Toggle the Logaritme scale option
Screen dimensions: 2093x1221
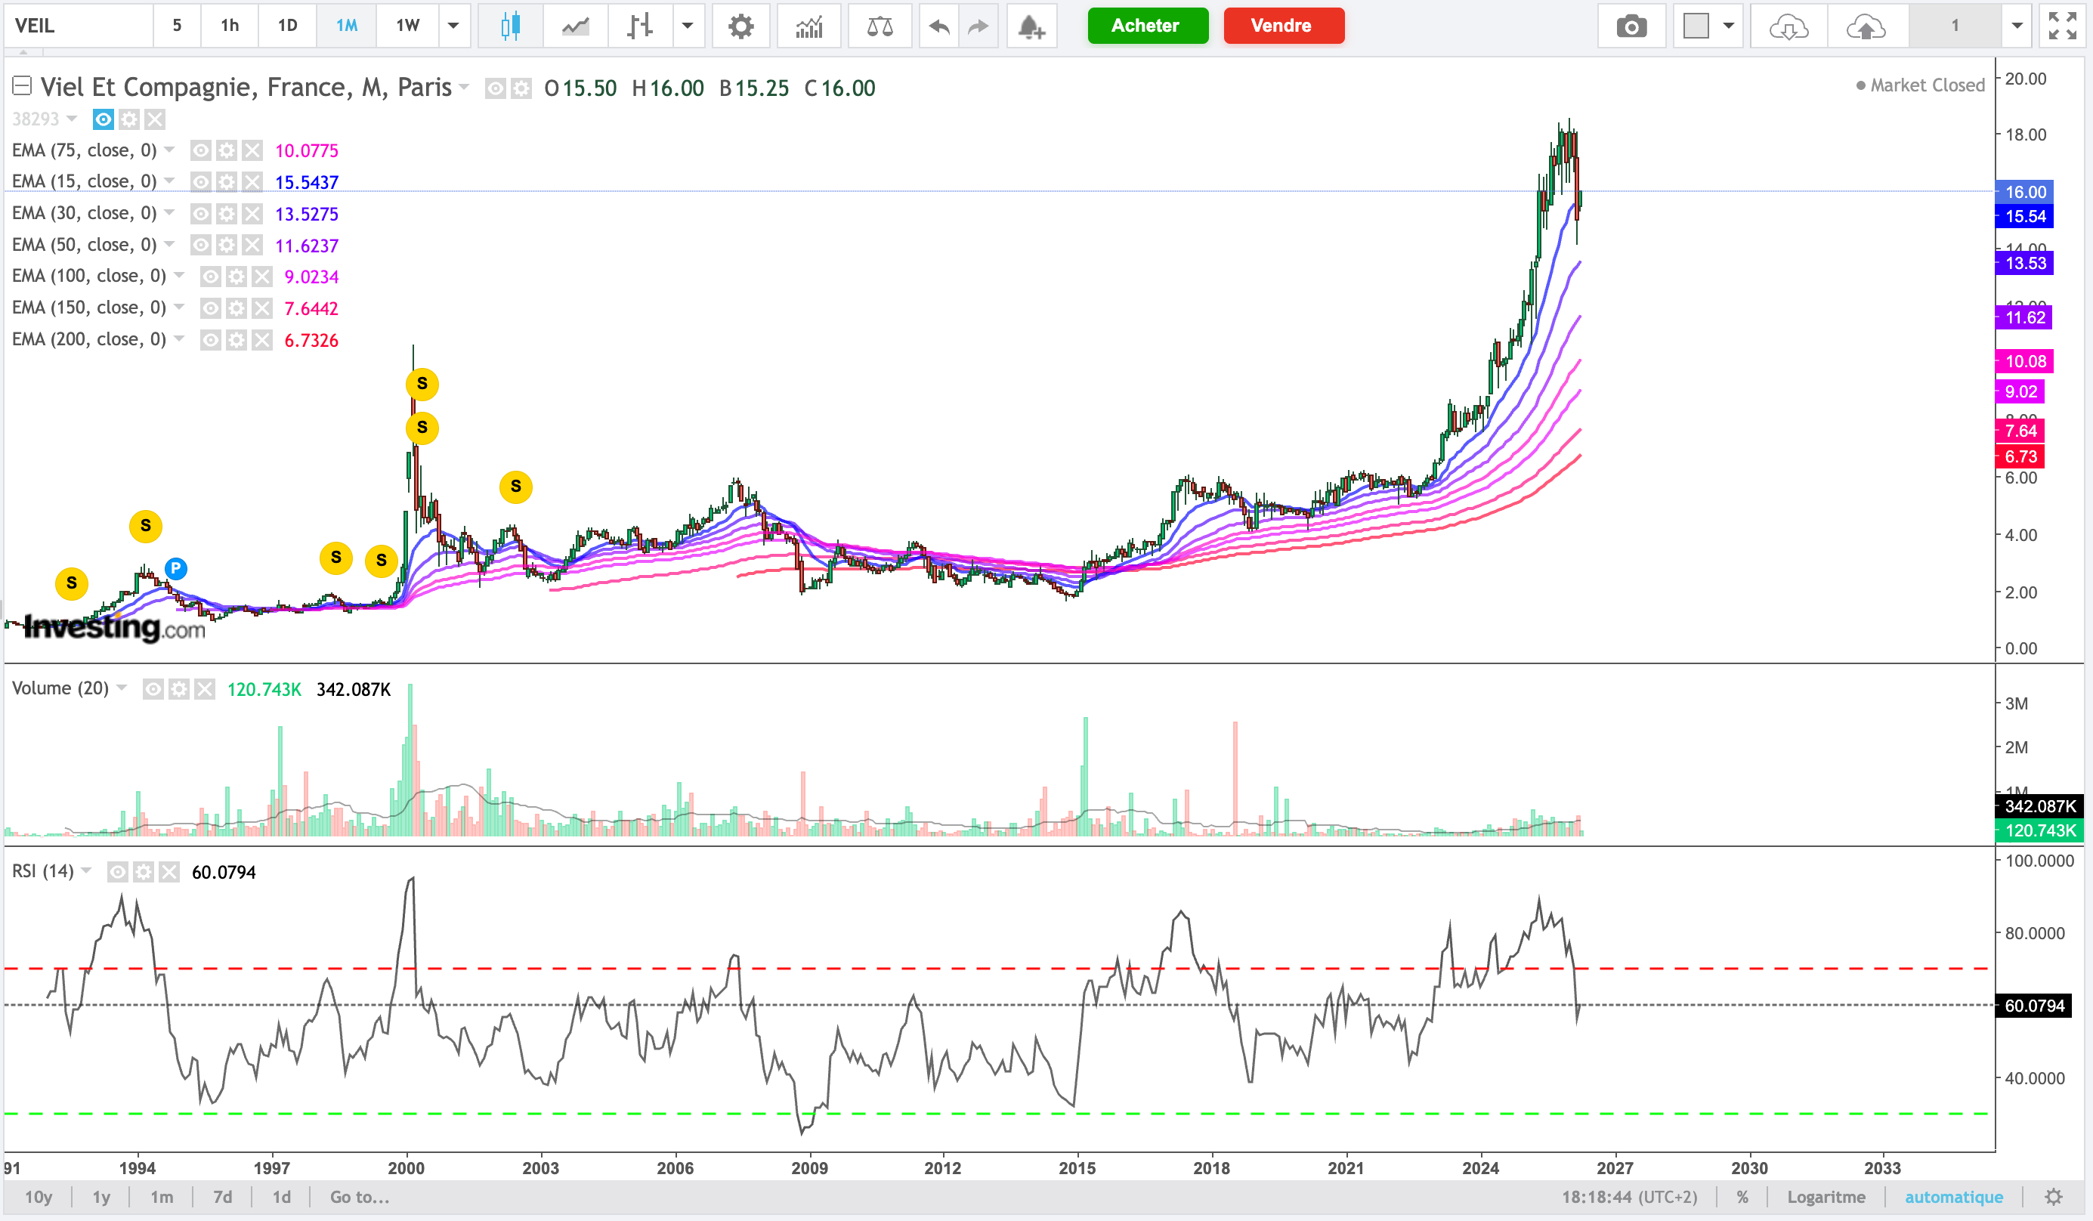1826,1197
